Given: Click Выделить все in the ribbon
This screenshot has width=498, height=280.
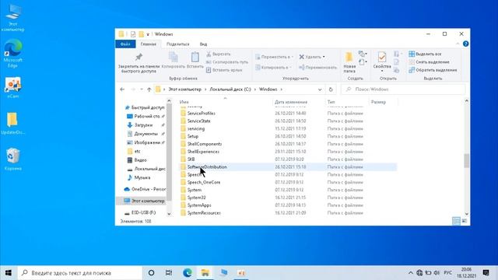Looking at the screenshot, I should click(x=425, y=54).
